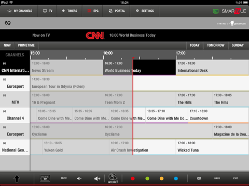Open Cyclisme 16:00 - 17:30
The width and height of the screenshot is (249, 186).
click(x=158, y=131)
